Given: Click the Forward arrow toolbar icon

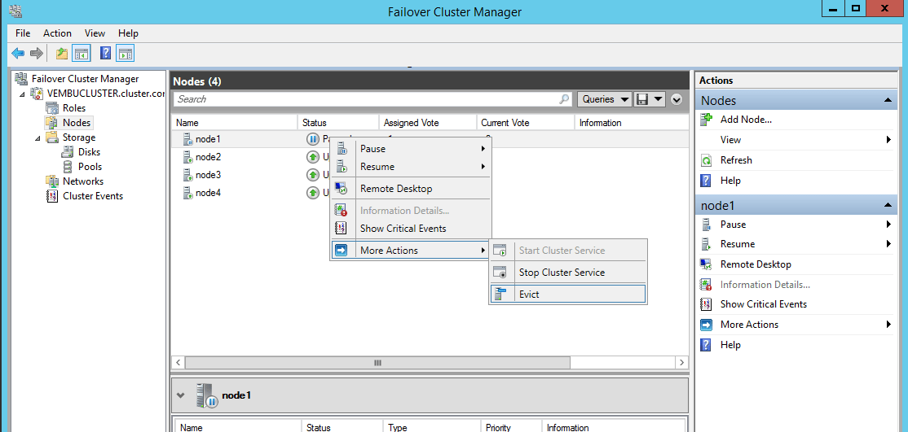Looking at the screenshot, I should [x=37, y=54].
